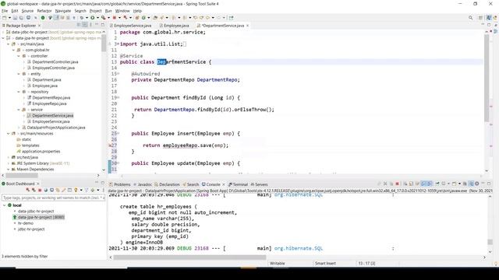
Task: Click the Save All toolbar icon
Action: coord(21,18)
